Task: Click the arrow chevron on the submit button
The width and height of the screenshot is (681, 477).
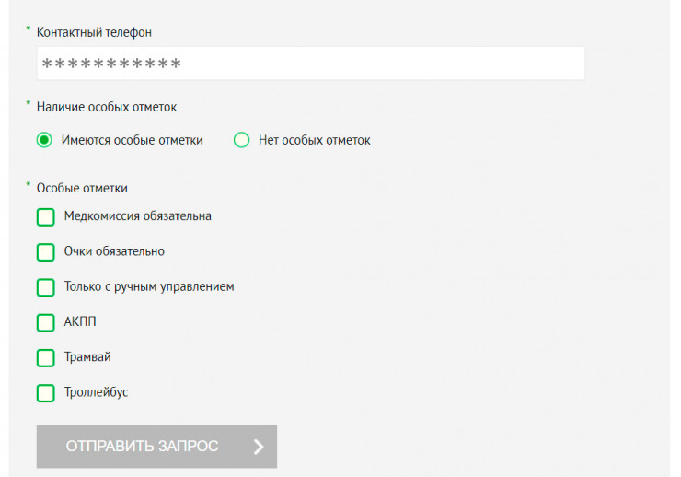Action: pyautogui.click(x=259, y=447)
